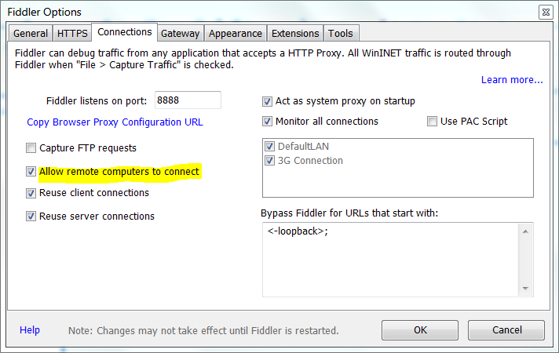Image resolution: width=559 pixels, height=353 pixels.
Task: Toggle Reuse client connections checkbox
Action: (31, 193)
